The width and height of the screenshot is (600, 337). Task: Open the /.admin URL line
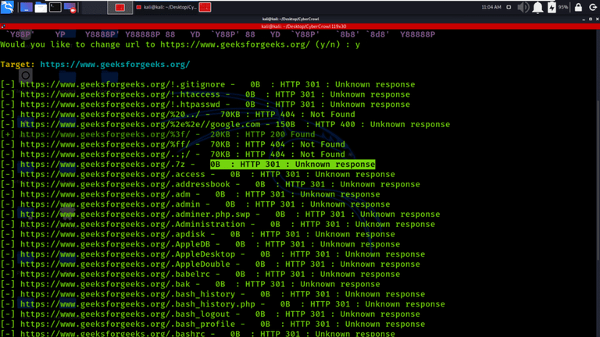110,204
